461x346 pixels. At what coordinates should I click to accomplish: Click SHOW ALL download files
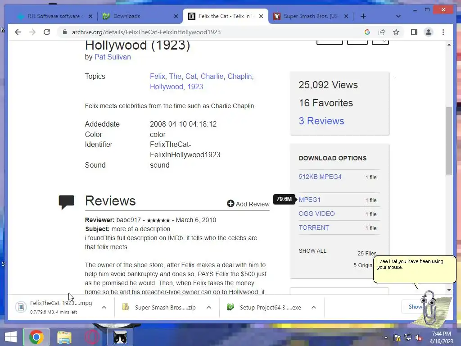click(x=312, y=251)
